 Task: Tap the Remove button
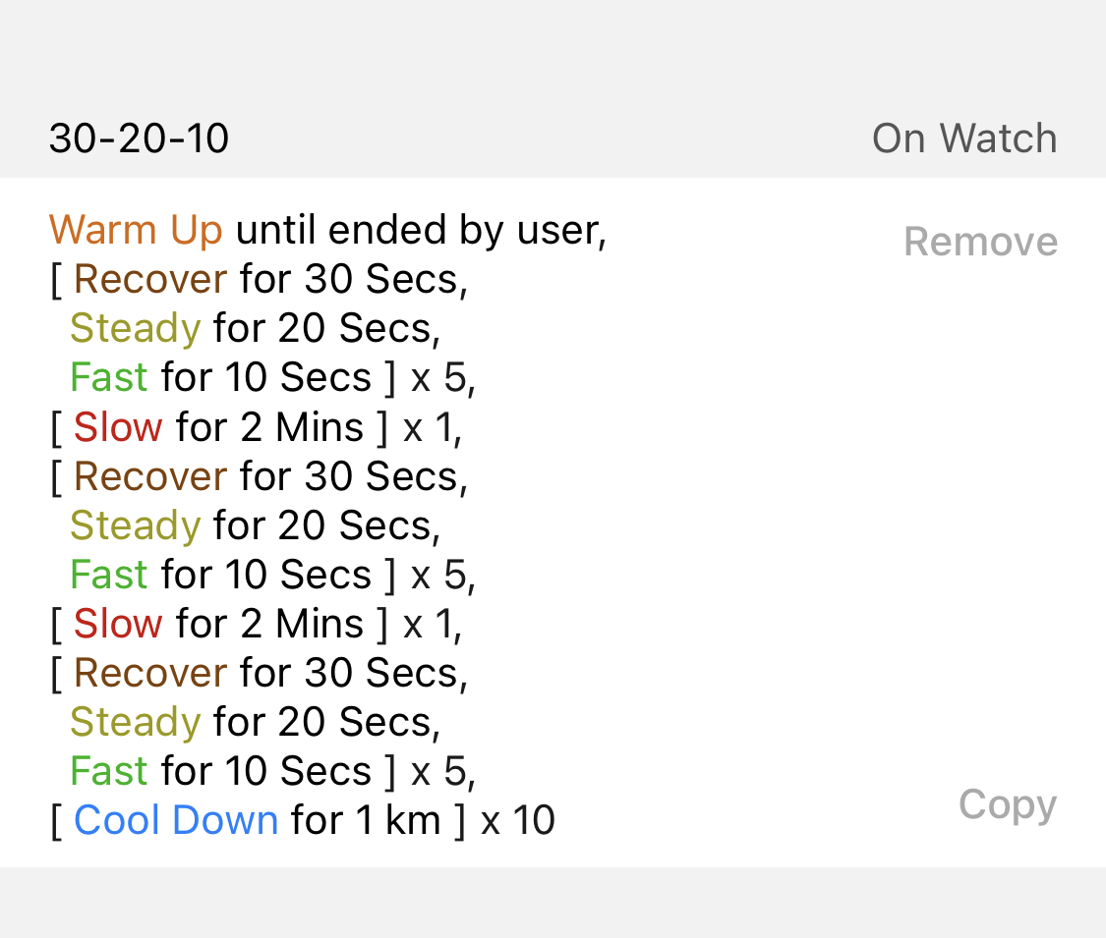pos(980,242)
